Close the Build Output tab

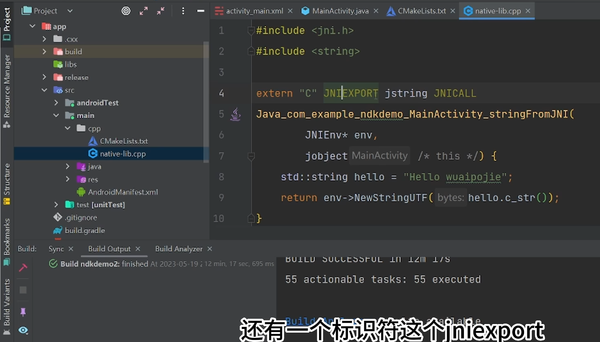click(138, 249)
